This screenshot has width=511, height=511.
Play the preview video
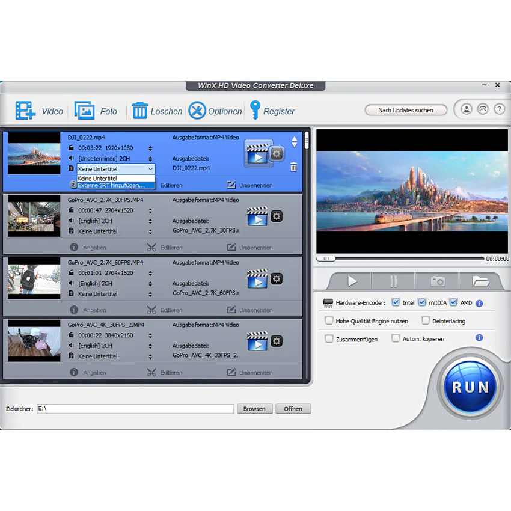[x=352, y=281]
